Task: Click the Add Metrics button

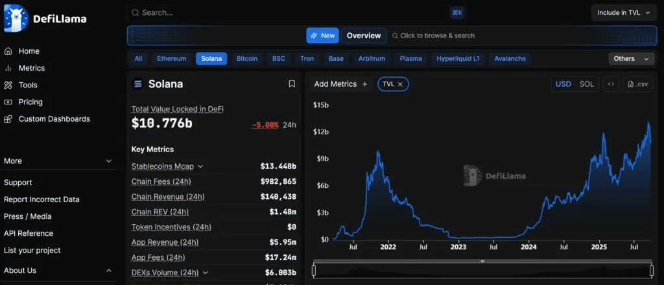Action: (341, 84)
